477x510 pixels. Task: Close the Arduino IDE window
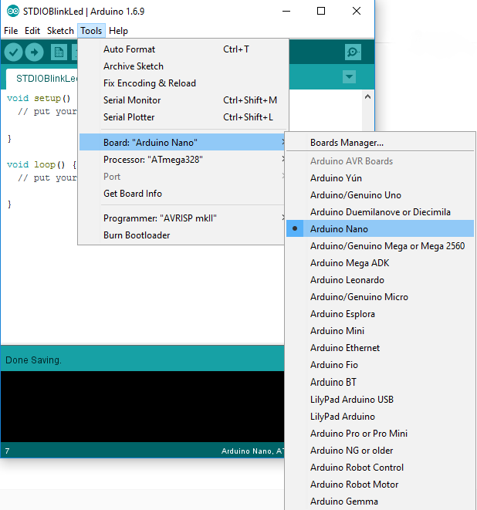(x=357, y=11)
